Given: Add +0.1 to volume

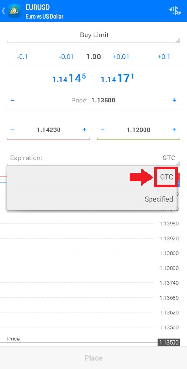Looking at the screenshot, I should coord(164,57).
